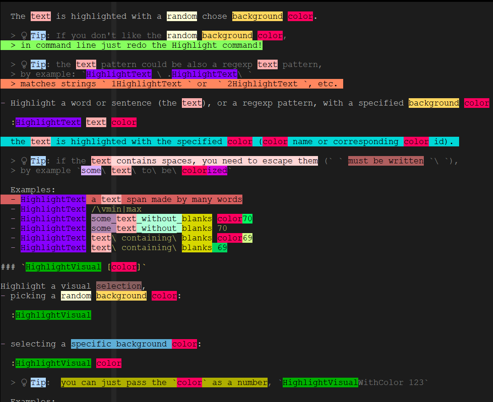Screen dimensions: 493x402
Task: Click the magenta word "colorized"
Action: (204, 171)
